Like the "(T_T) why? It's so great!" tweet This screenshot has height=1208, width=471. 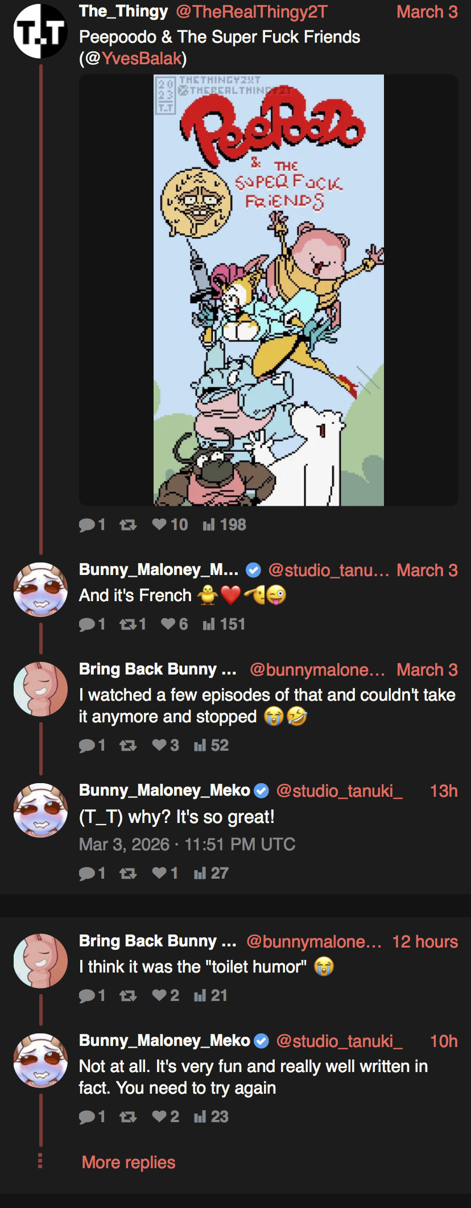[x=159, y=874]
